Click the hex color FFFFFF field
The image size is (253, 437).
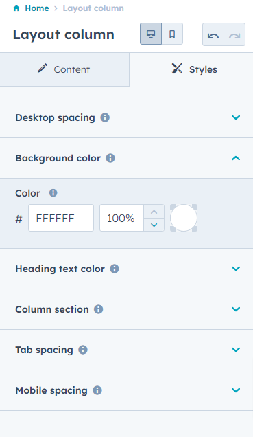tap(61, 218)
